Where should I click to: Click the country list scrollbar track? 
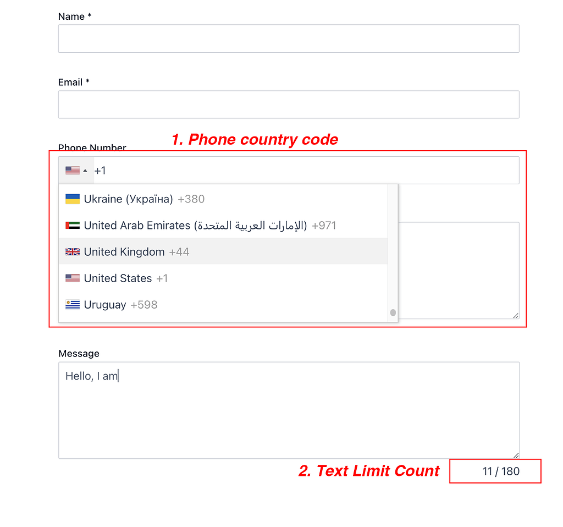click(x=393, y=248)
